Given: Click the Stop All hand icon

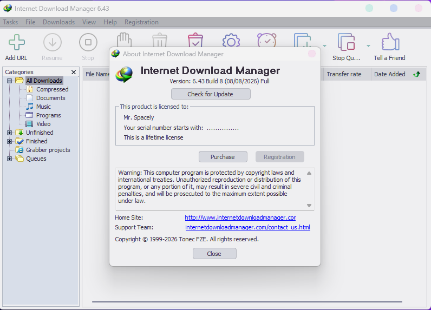Looking at the screenshot, I should (x=124, y=40).
